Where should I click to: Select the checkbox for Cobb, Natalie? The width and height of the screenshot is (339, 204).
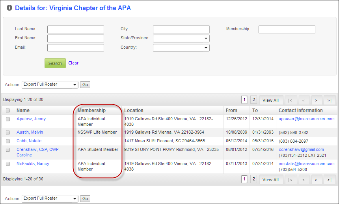(x=8, y=141)
